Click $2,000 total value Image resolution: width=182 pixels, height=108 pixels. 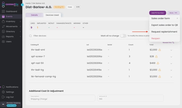coord(153,50)
